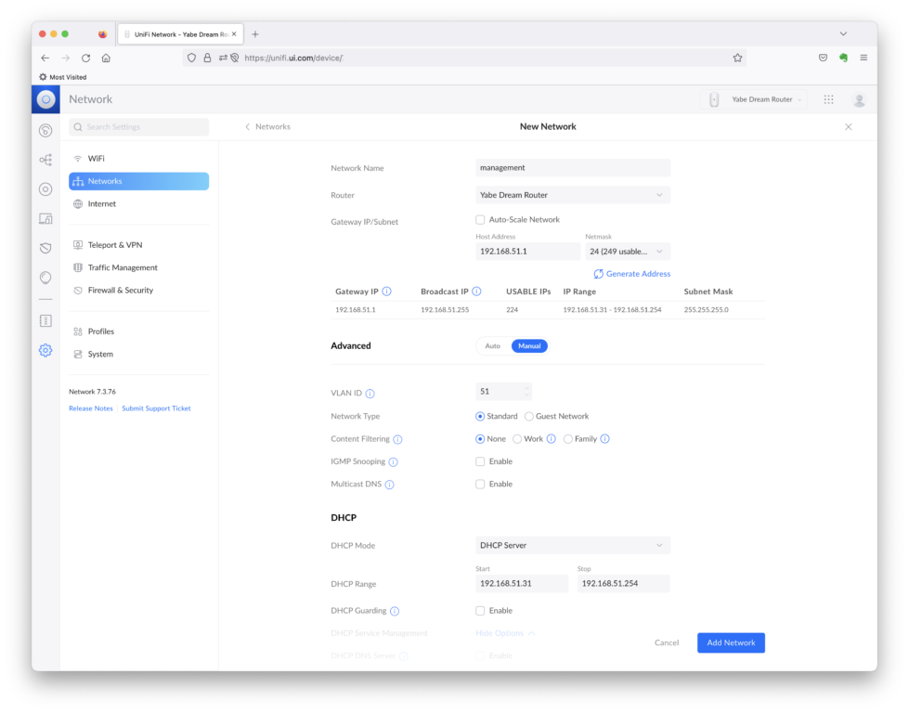Enable DHCP Guarding checkbox
Viewport: 909px width, 713px height.
(480, 610)
